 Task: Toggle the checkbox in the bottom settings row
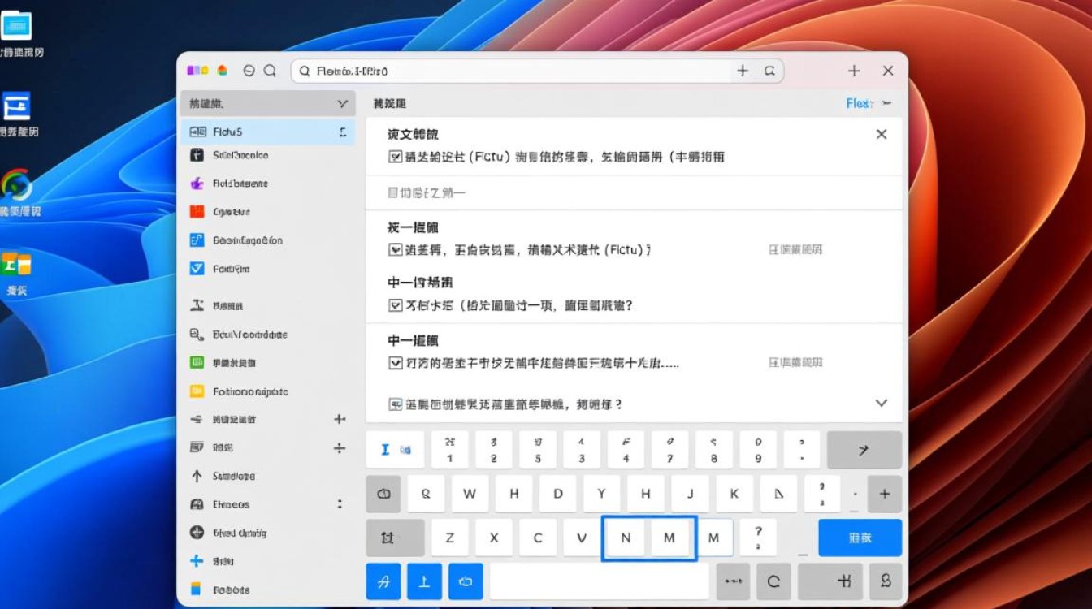click(395, 404)
